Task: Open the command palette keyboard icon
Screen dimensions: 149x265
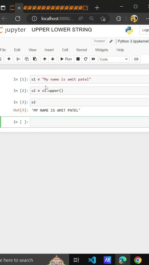Action: point(136,59)
